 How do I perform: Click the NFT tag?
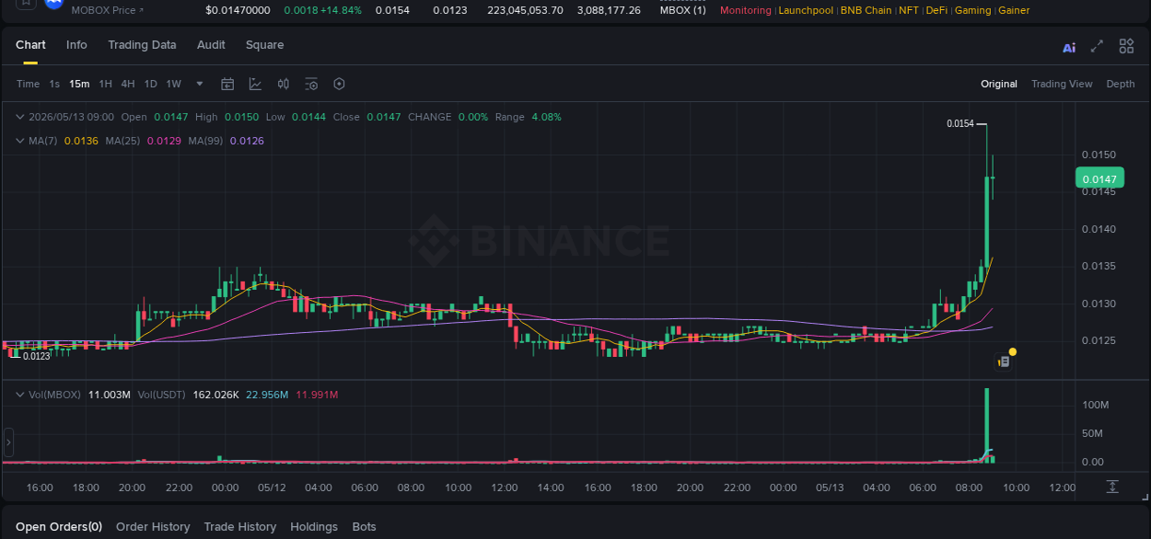909,10
